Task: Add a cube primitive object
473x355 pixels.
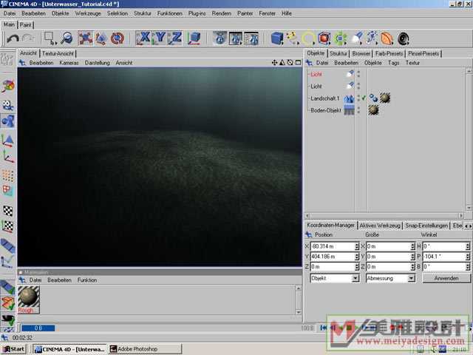Action: coord(276,38)
